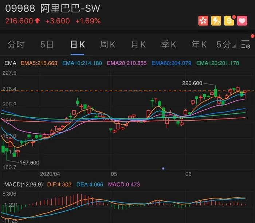Select the 月K monthly chart tab
This screenshot has height=223, width=255.
138,44
